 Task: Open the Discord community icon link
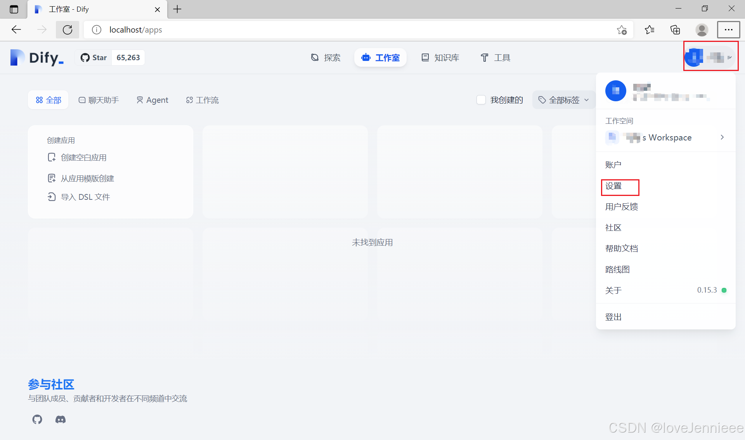[x=61, y=419]
